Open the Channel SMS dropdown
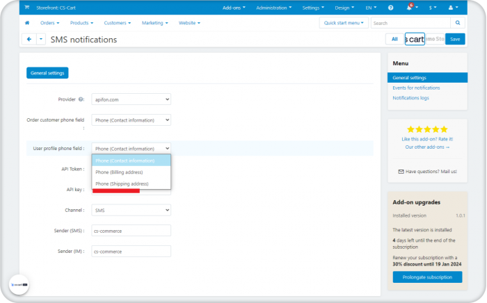The image size is (487, 303). [131, 211]
